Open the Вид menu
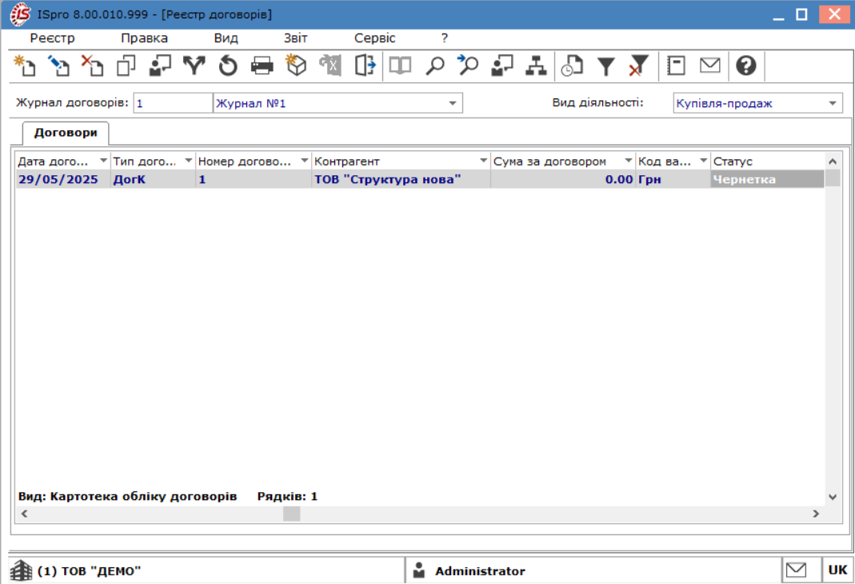The width and height of the screenshot is (855, 584). click(226, 38)
